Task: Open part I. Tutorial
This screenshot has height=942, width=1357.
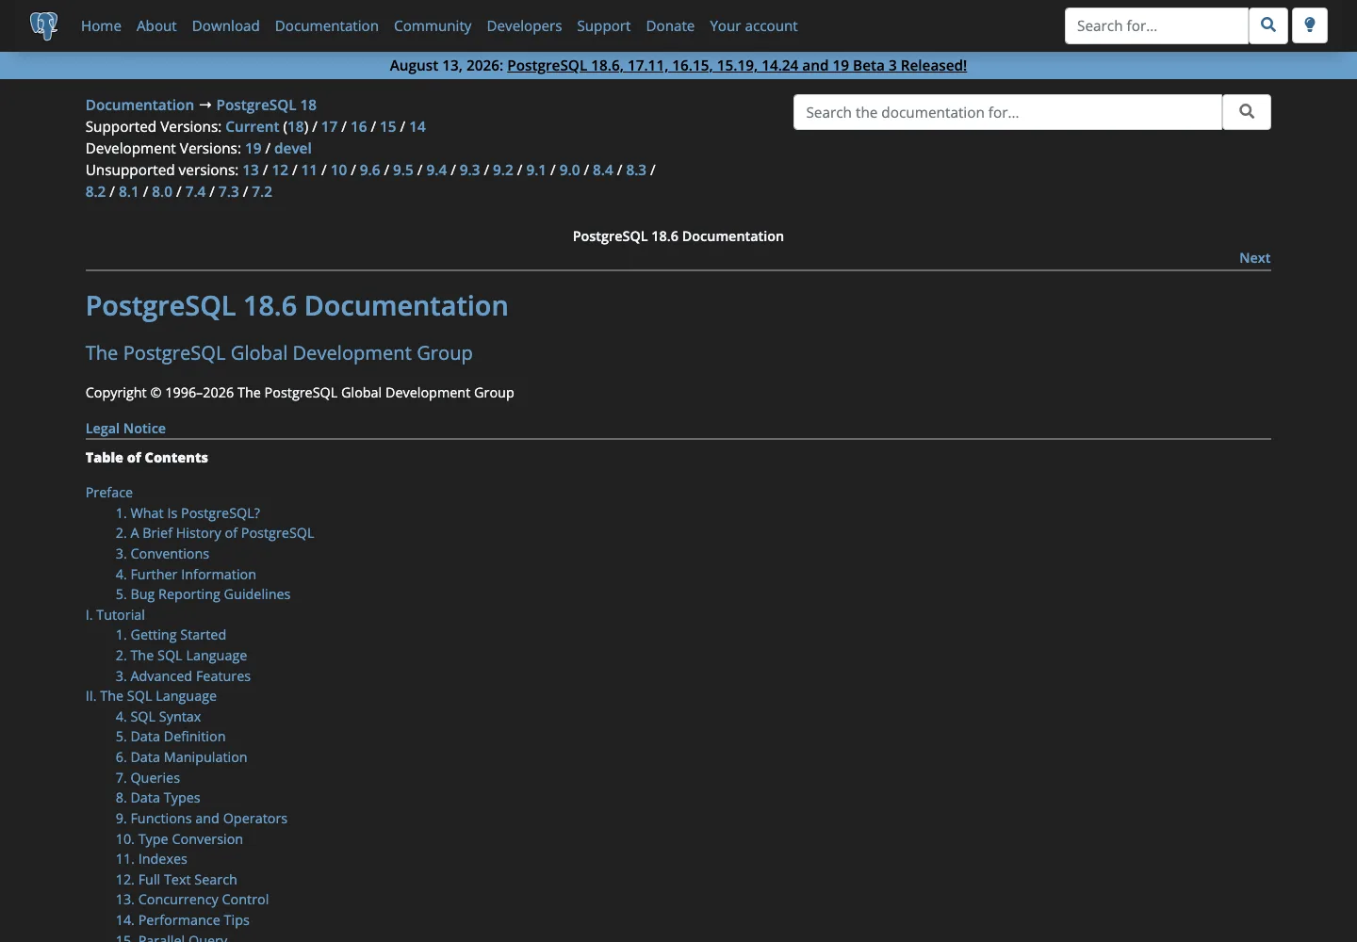Action: coord(115,614)
